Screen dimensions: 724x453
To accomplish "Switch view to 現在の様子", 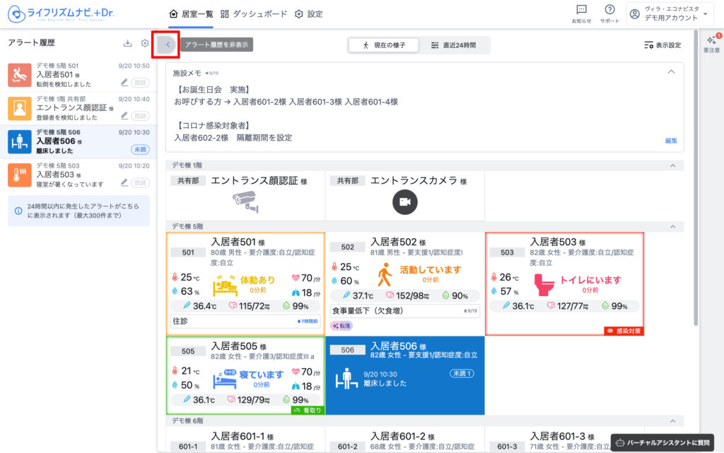I will point(383,45).
